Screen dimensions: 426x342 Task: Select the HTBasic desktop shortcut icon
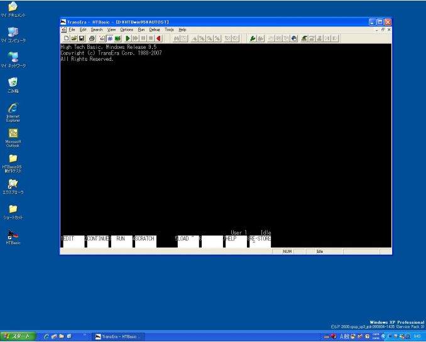click(x=13, y=237)
